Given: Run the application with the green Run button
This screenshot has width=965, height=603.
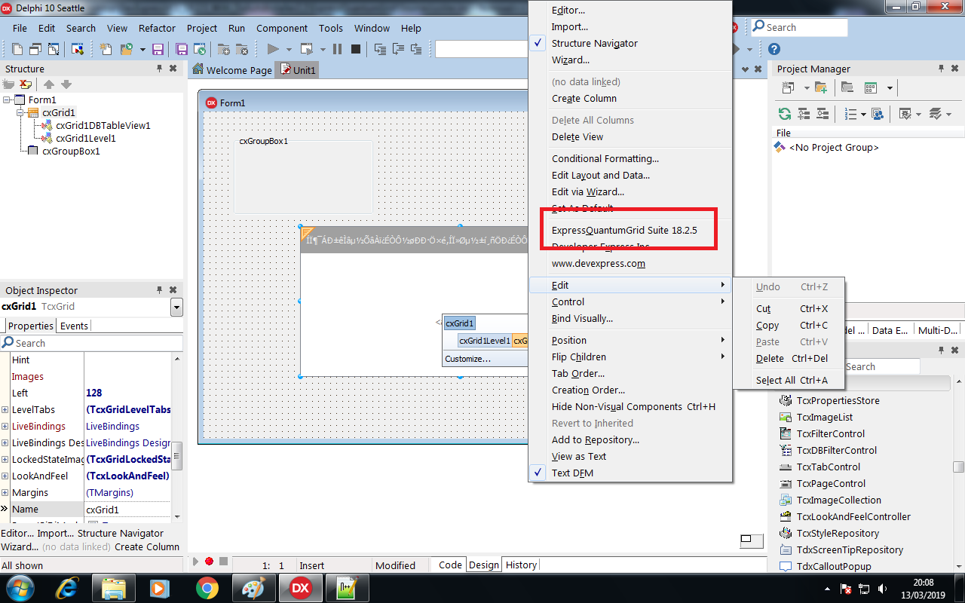Looking at the screenshot, I should tap(273, 49).
